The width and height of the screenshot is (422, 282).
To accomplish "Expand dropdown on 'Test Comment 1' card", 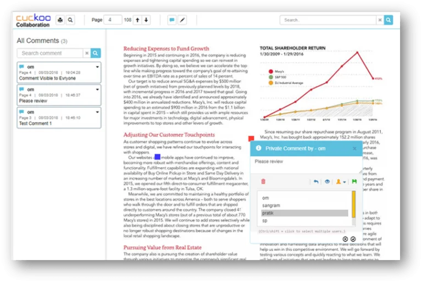I will pyautogui.click(x=97, y=112).
